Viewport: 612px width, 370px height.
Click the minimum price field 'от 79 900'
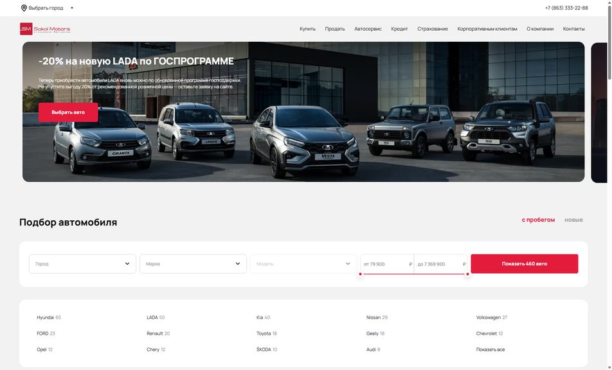[387, 264]
